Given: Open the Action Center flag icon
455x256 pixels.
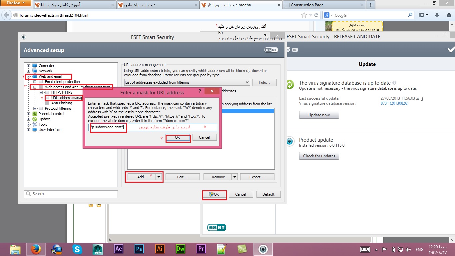Looking at the screenshot, I should (x=384, y=249).
